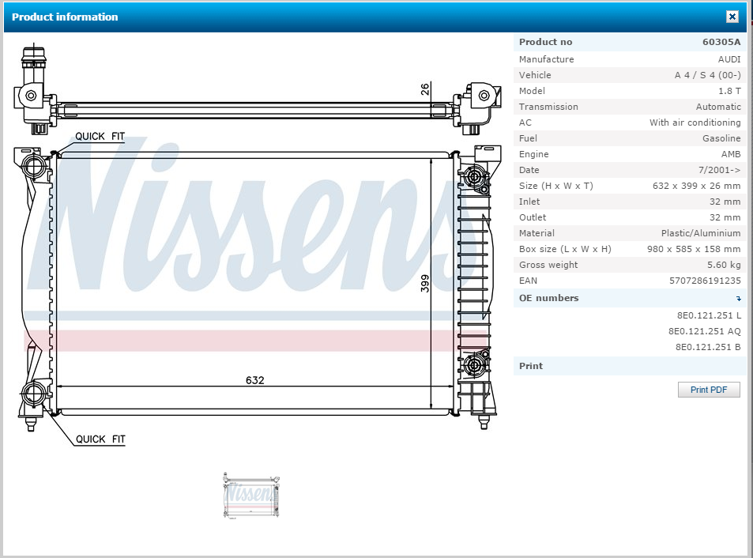
Task: Select vehicle value A 4 / S 4 (00-)
Action: coord(707,75)
